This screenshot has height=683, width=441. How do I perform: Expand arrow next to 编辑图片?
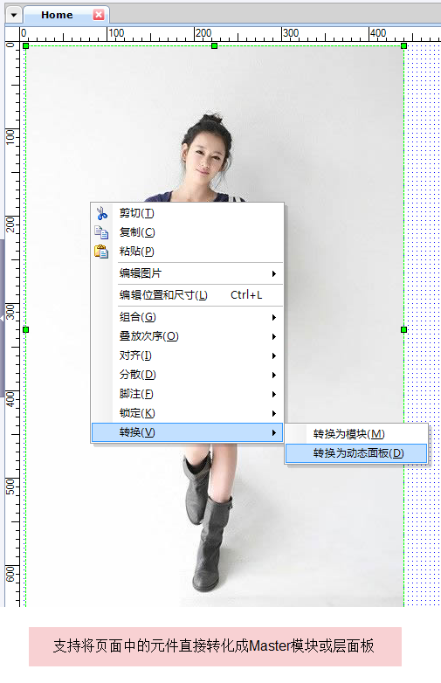click(x=274, y=273)
